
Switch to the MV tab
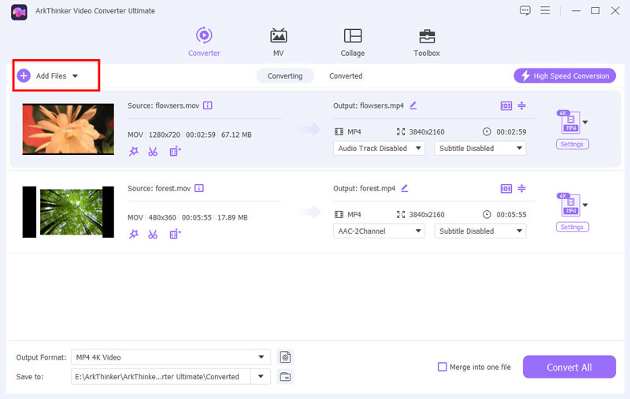(x=278, y=42)
